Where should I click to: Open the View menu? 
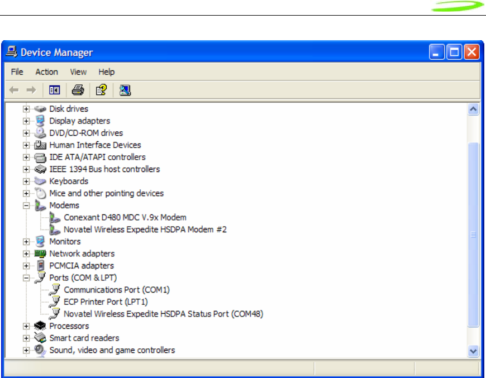pos(78,72)
